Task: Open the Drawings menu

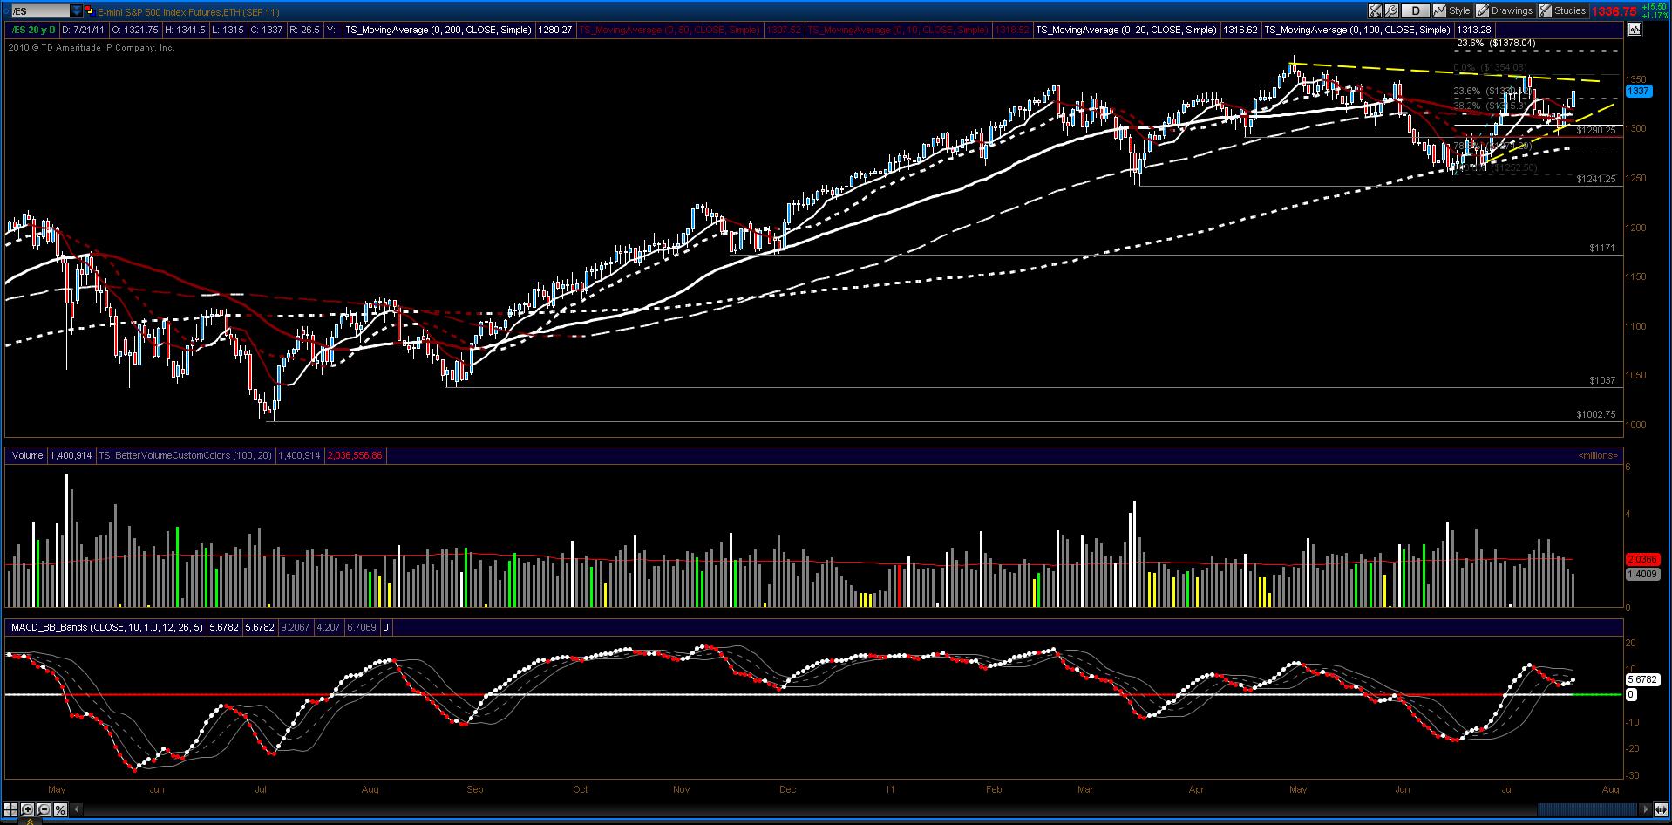Action: tap(1505, 10)
